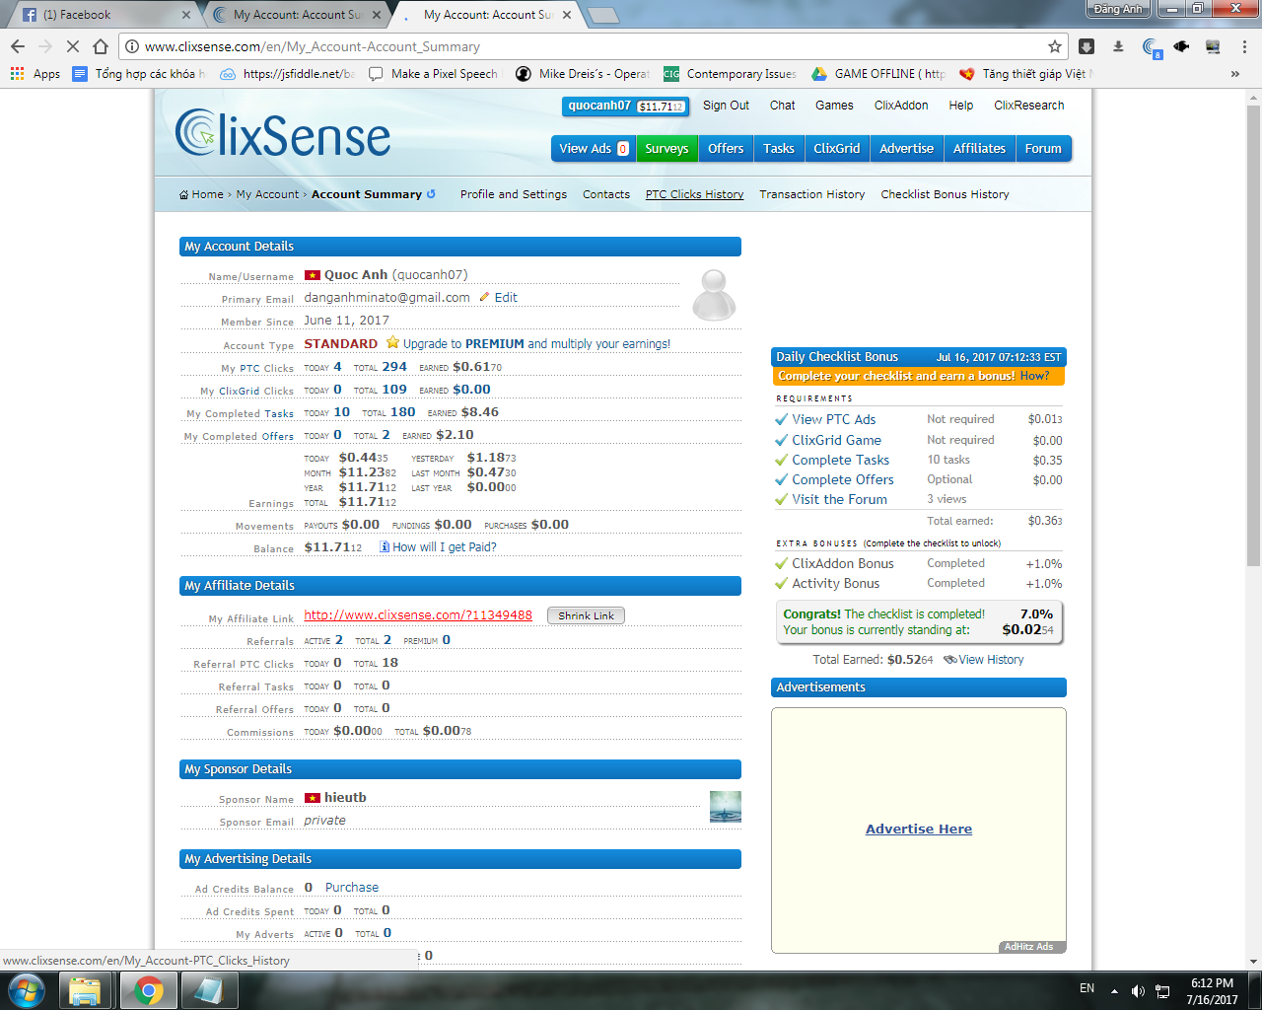The height and width of the screenshot is (1010, 1262).
Task: Open Chrome's home page button
Action: tap(101, 46)
